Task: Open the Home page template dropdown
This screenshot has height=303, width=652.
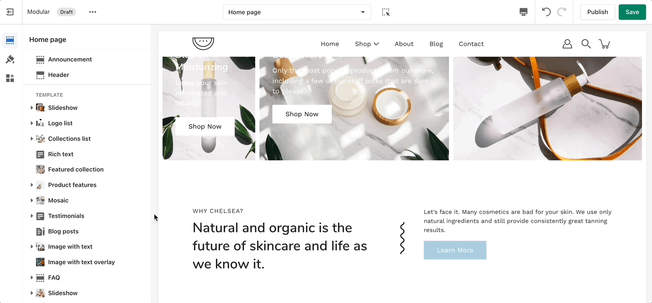Action: point(297,12)
